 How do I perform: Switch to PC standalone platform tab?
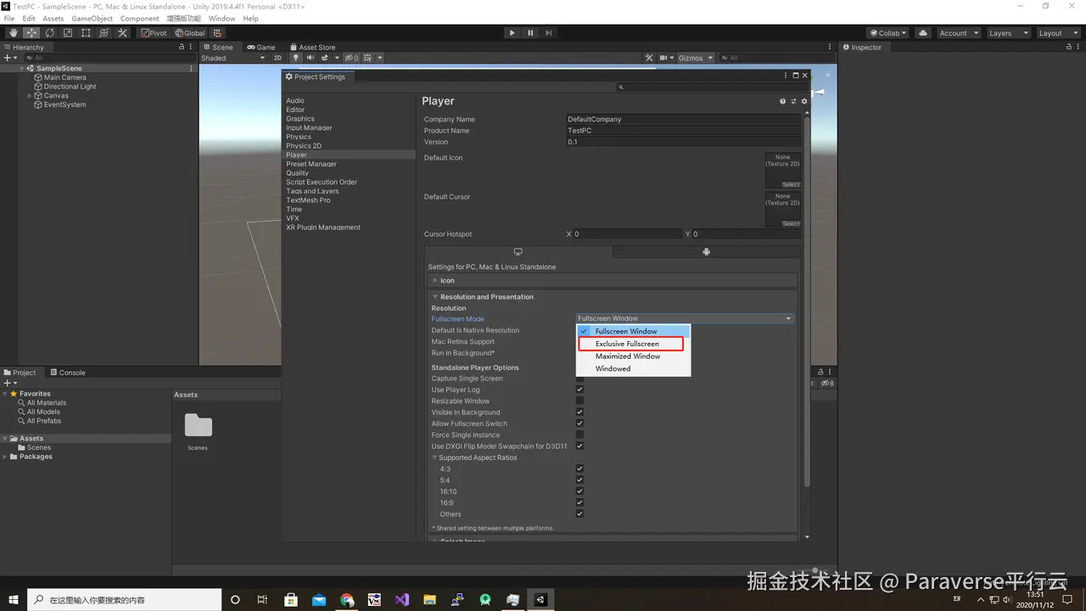[x=518, y=252]
